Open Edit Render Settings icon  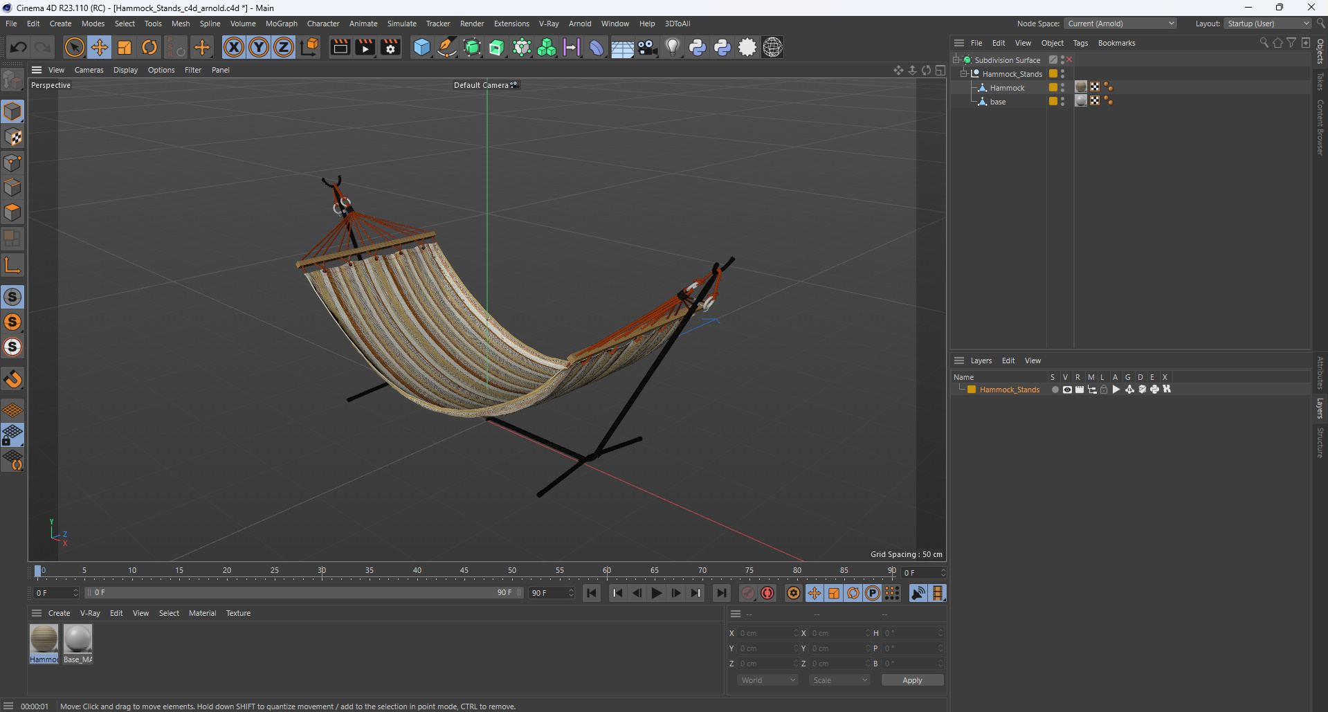390,47
